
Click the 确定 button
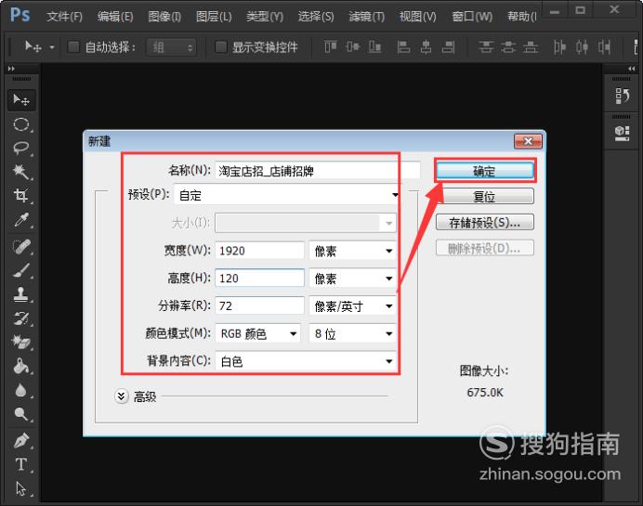tap(485, 171)
